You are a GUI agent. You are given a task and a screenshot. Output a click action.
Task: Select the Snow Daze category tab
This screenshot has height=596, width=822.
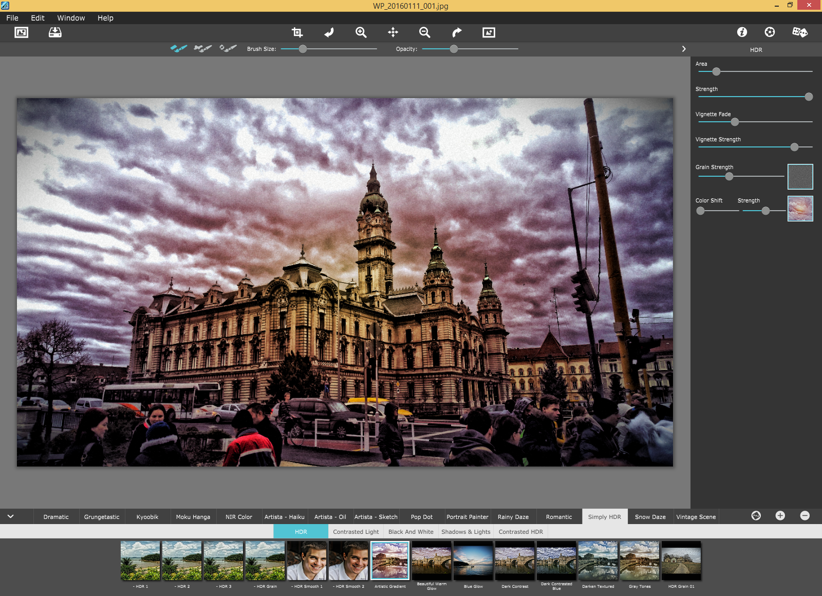(x=650, y=517)
